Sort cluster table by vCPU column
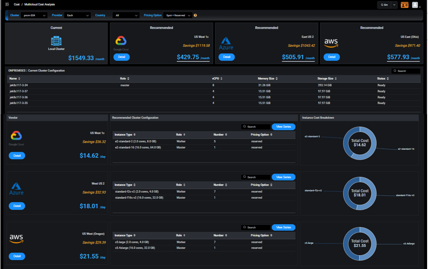 click(216, 79)
